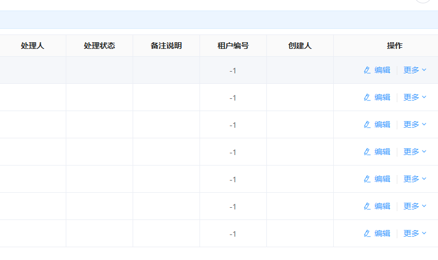Click the edit pencil icon in third row
The width and height of the screenshot is (438, 260).
coord(367,124)
